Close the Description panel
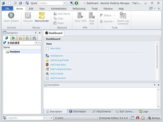163x122 pixels. coord(159,85)
